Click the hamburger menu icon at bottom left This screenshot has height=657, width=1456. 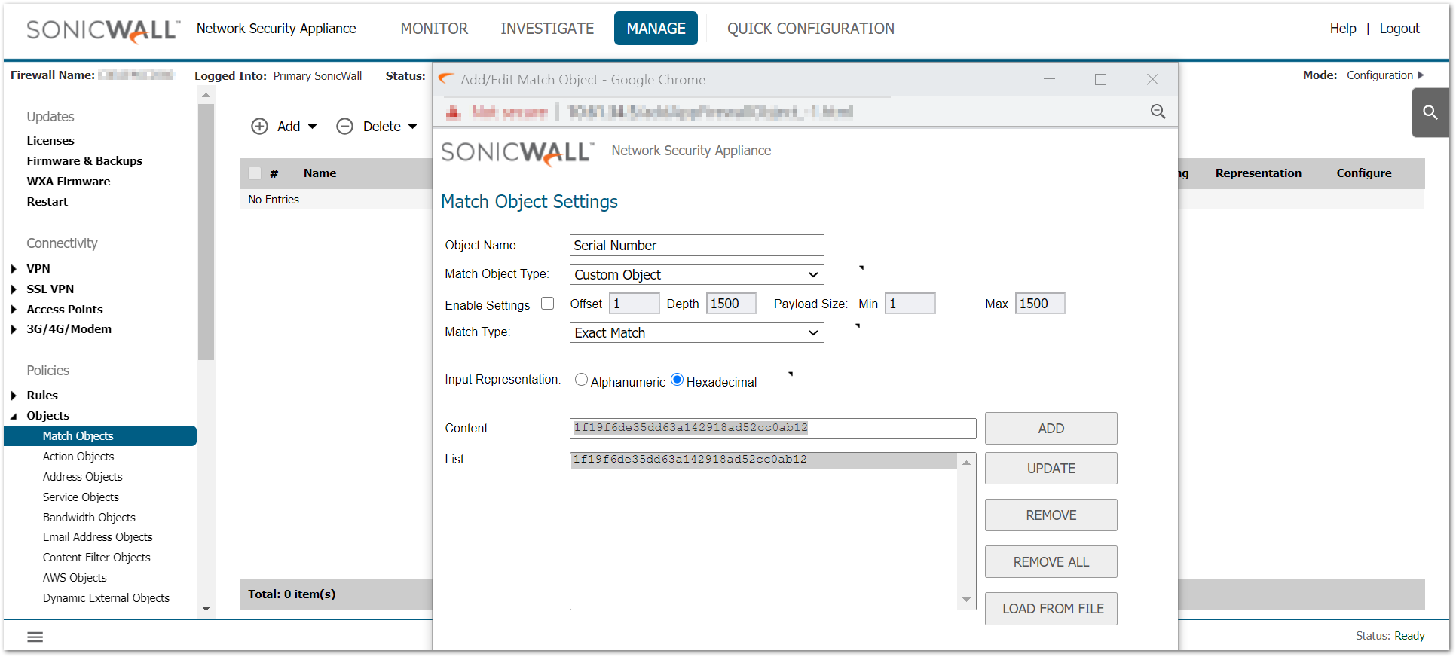pos(35,637)
